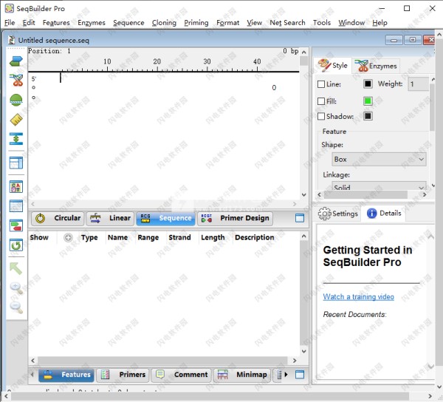Select the Sequence view tab
443x402 pixels.
click(x=165, y=218)
